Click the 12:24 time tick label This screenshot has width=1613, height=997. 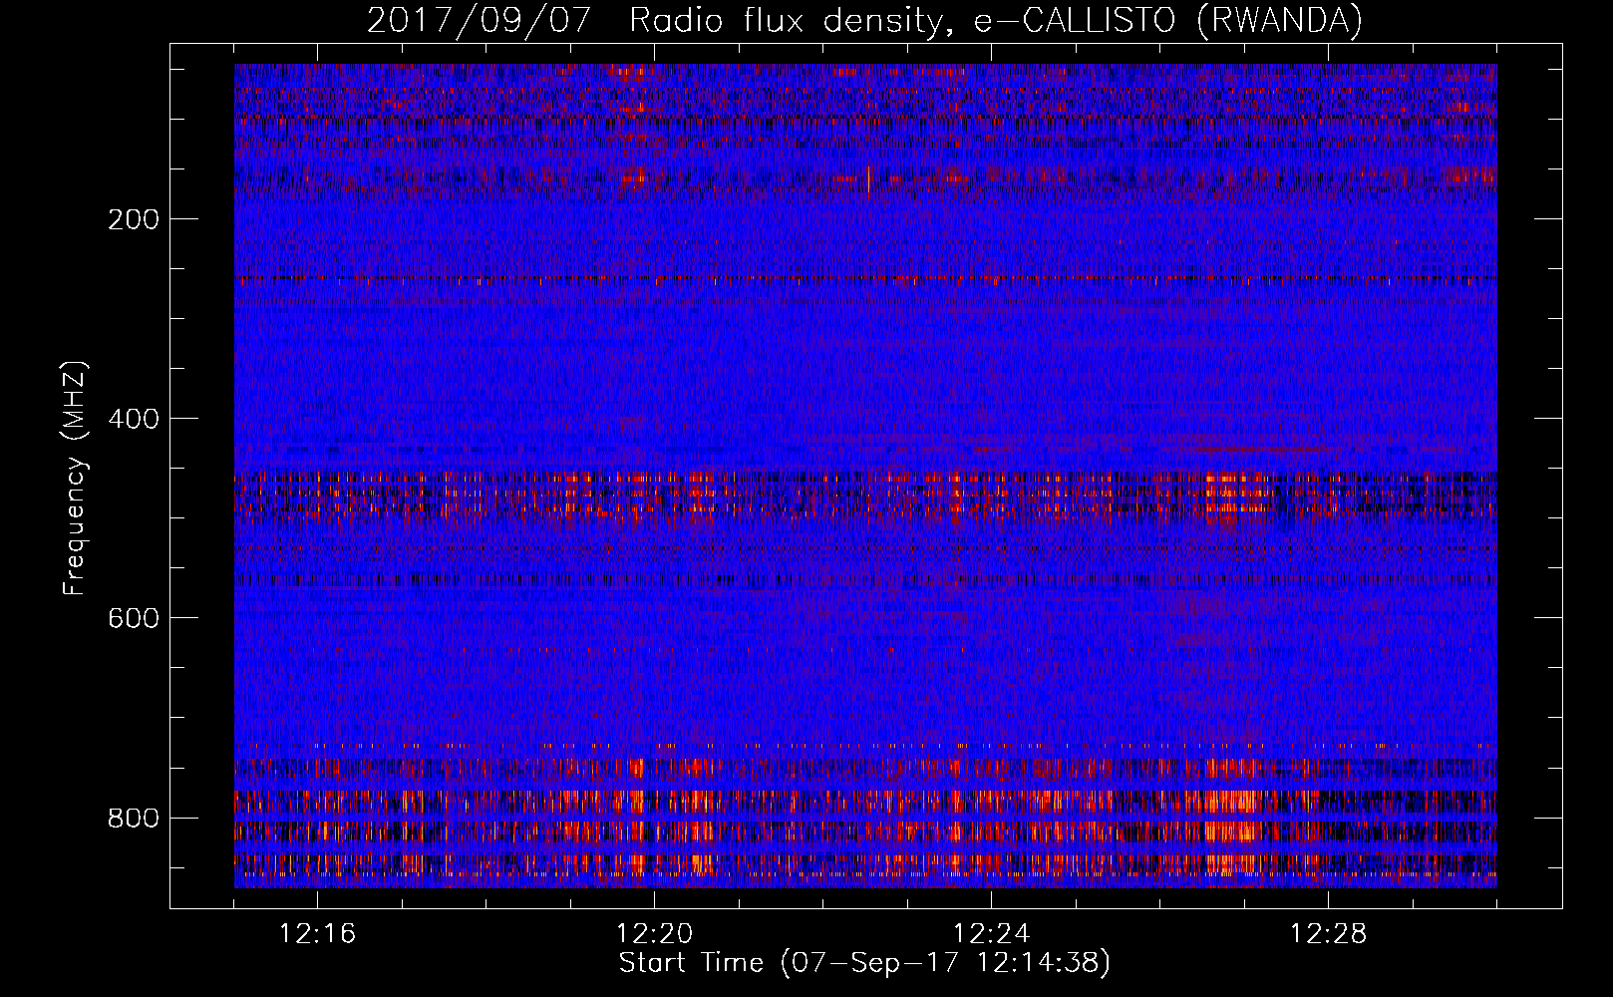tap(992, 934)
